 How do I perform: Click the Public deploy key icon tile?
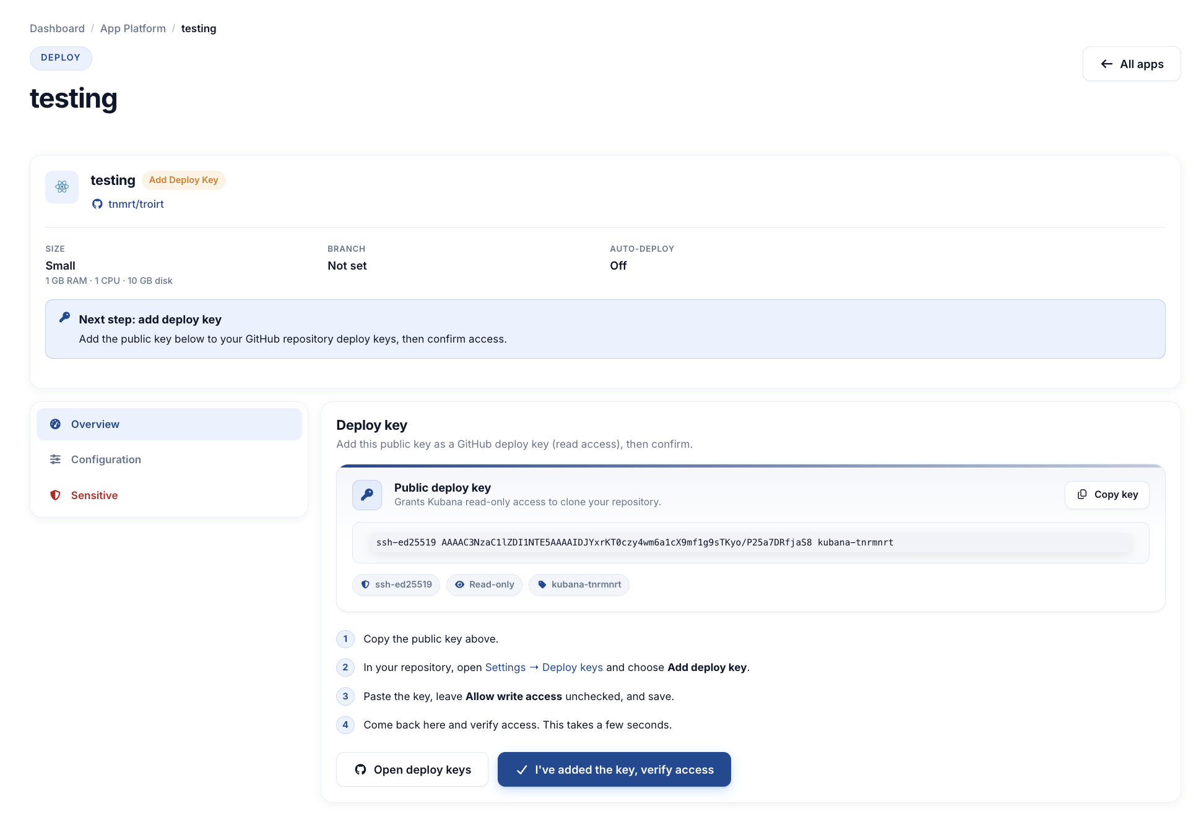(367, 495)
